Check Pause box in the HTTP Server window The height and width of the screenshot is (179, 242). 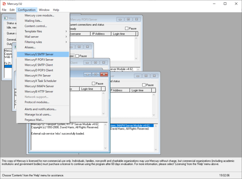click(x=94, y=84)
